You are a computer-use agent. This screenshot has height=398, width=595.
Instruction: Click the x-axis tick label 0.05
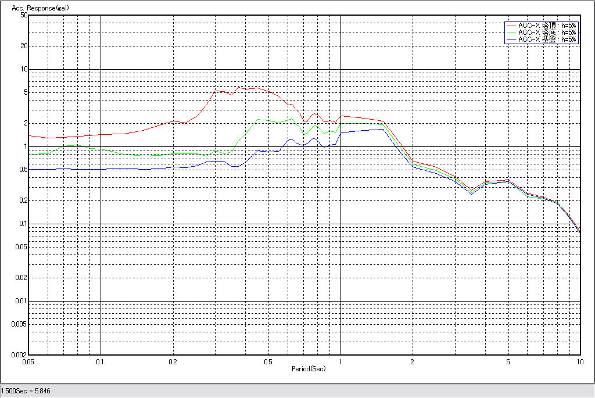pos(28,361)
